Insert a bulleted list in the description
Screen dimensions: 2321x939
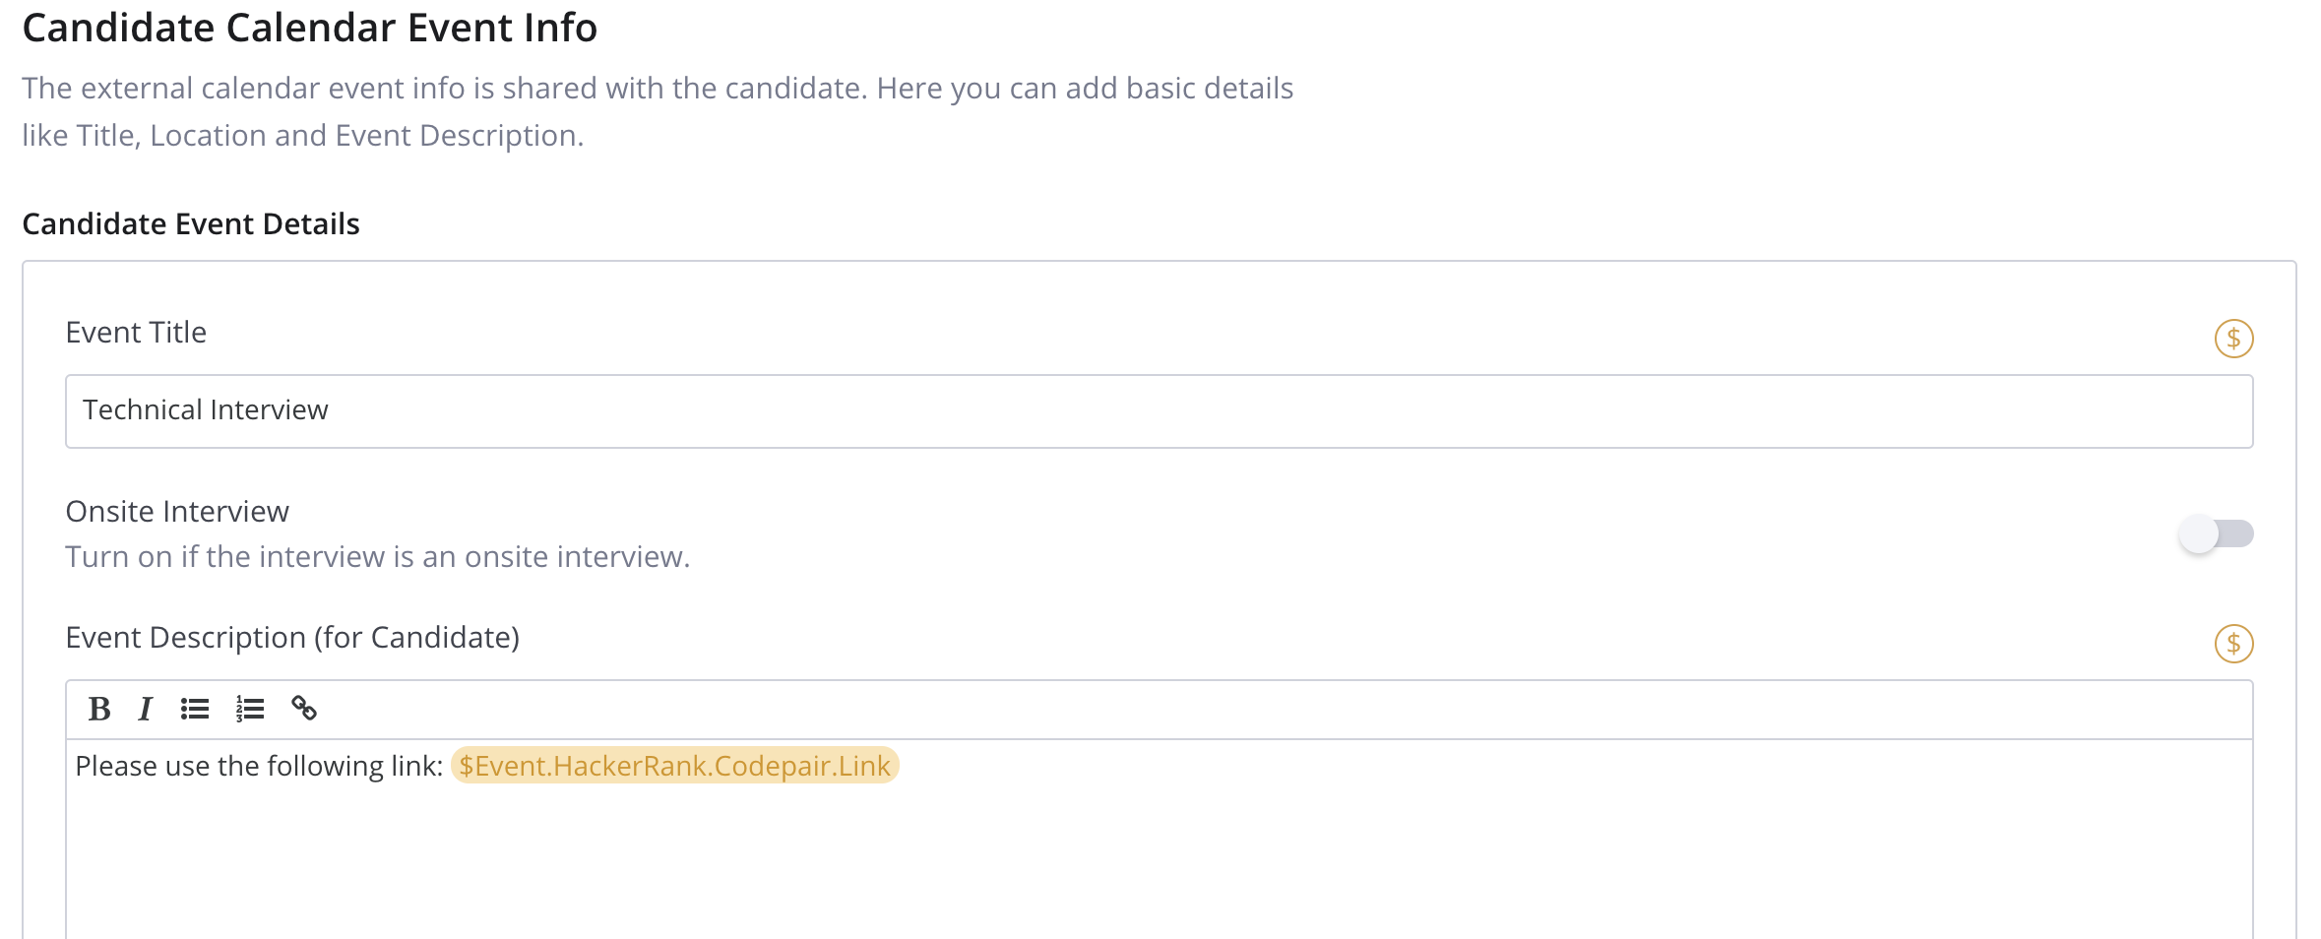click(x=195, y=709)
